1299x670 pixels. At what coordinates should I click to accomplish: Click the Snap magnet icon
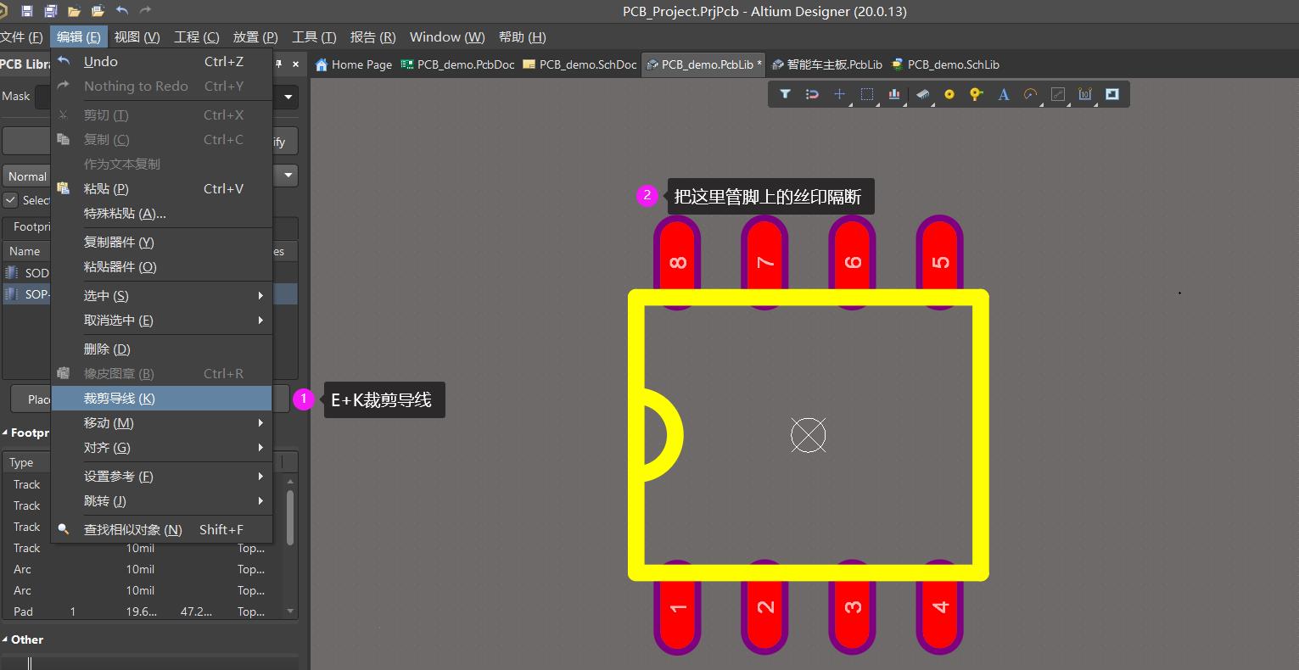click(812, 94)
